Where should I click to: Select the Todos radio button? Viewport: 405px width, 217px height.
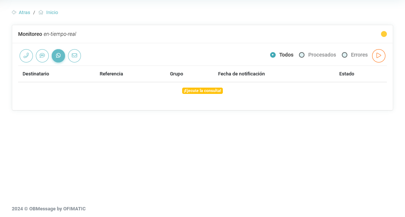tap(273, 55)
